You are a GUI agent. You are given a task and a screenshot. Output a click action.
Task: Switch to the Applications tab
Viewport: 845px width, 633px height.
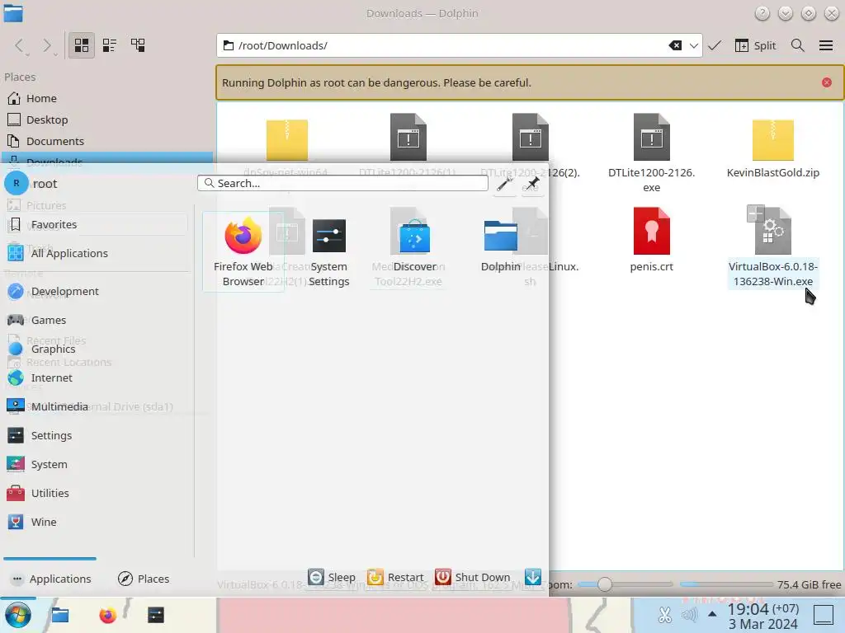[x=50, y=579]
